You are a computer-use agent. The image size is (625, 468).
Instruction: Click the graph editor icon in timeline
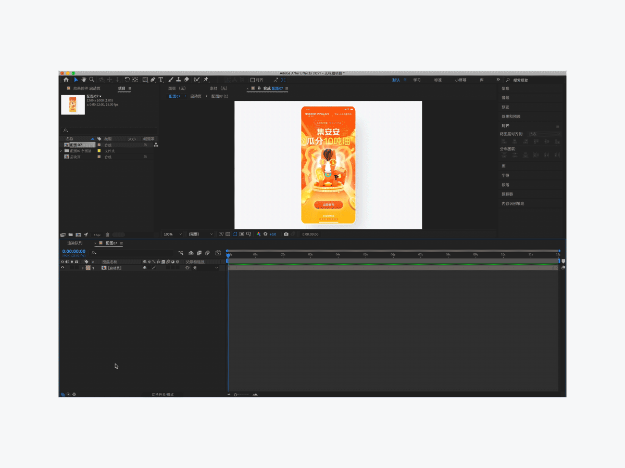point(218,253)
